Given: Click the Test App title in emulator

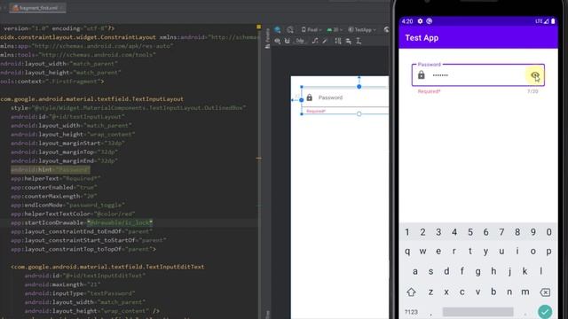Looking at the screenshot, I should click(422, 38).
